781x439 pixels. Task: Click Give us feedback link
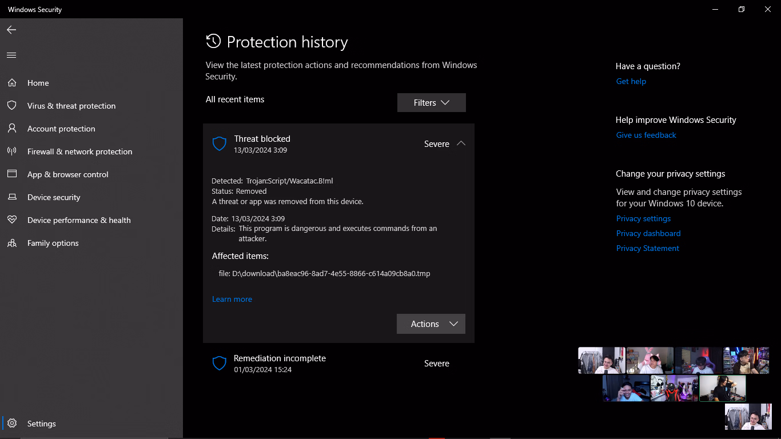[646, 135]
